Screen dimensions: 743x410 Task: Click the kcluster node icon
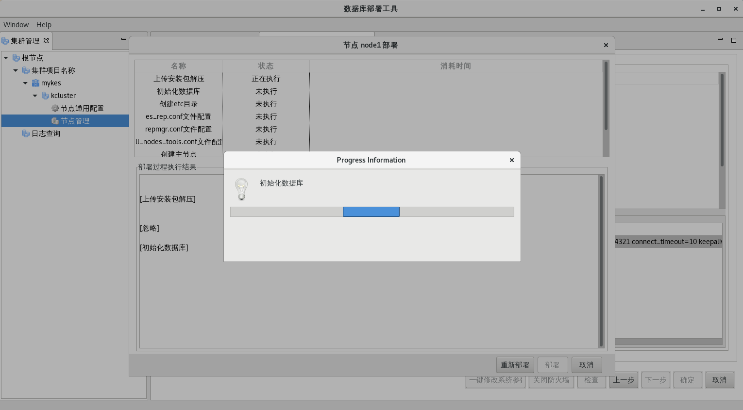point(45,96)
